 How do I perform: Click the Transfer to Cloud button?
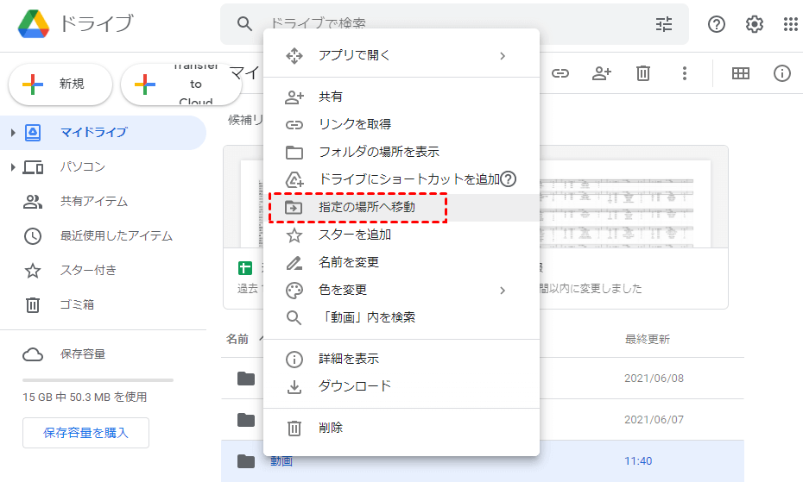(180, 84)
